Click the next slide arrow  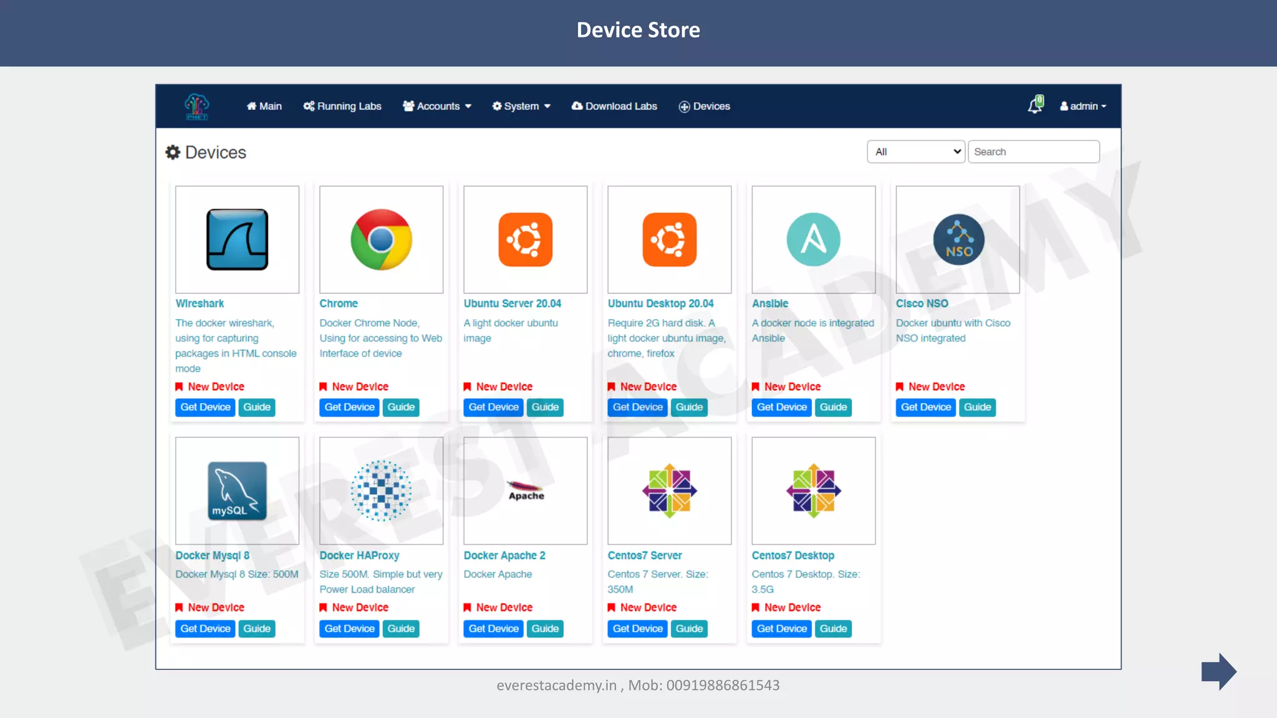point(1218,671)
